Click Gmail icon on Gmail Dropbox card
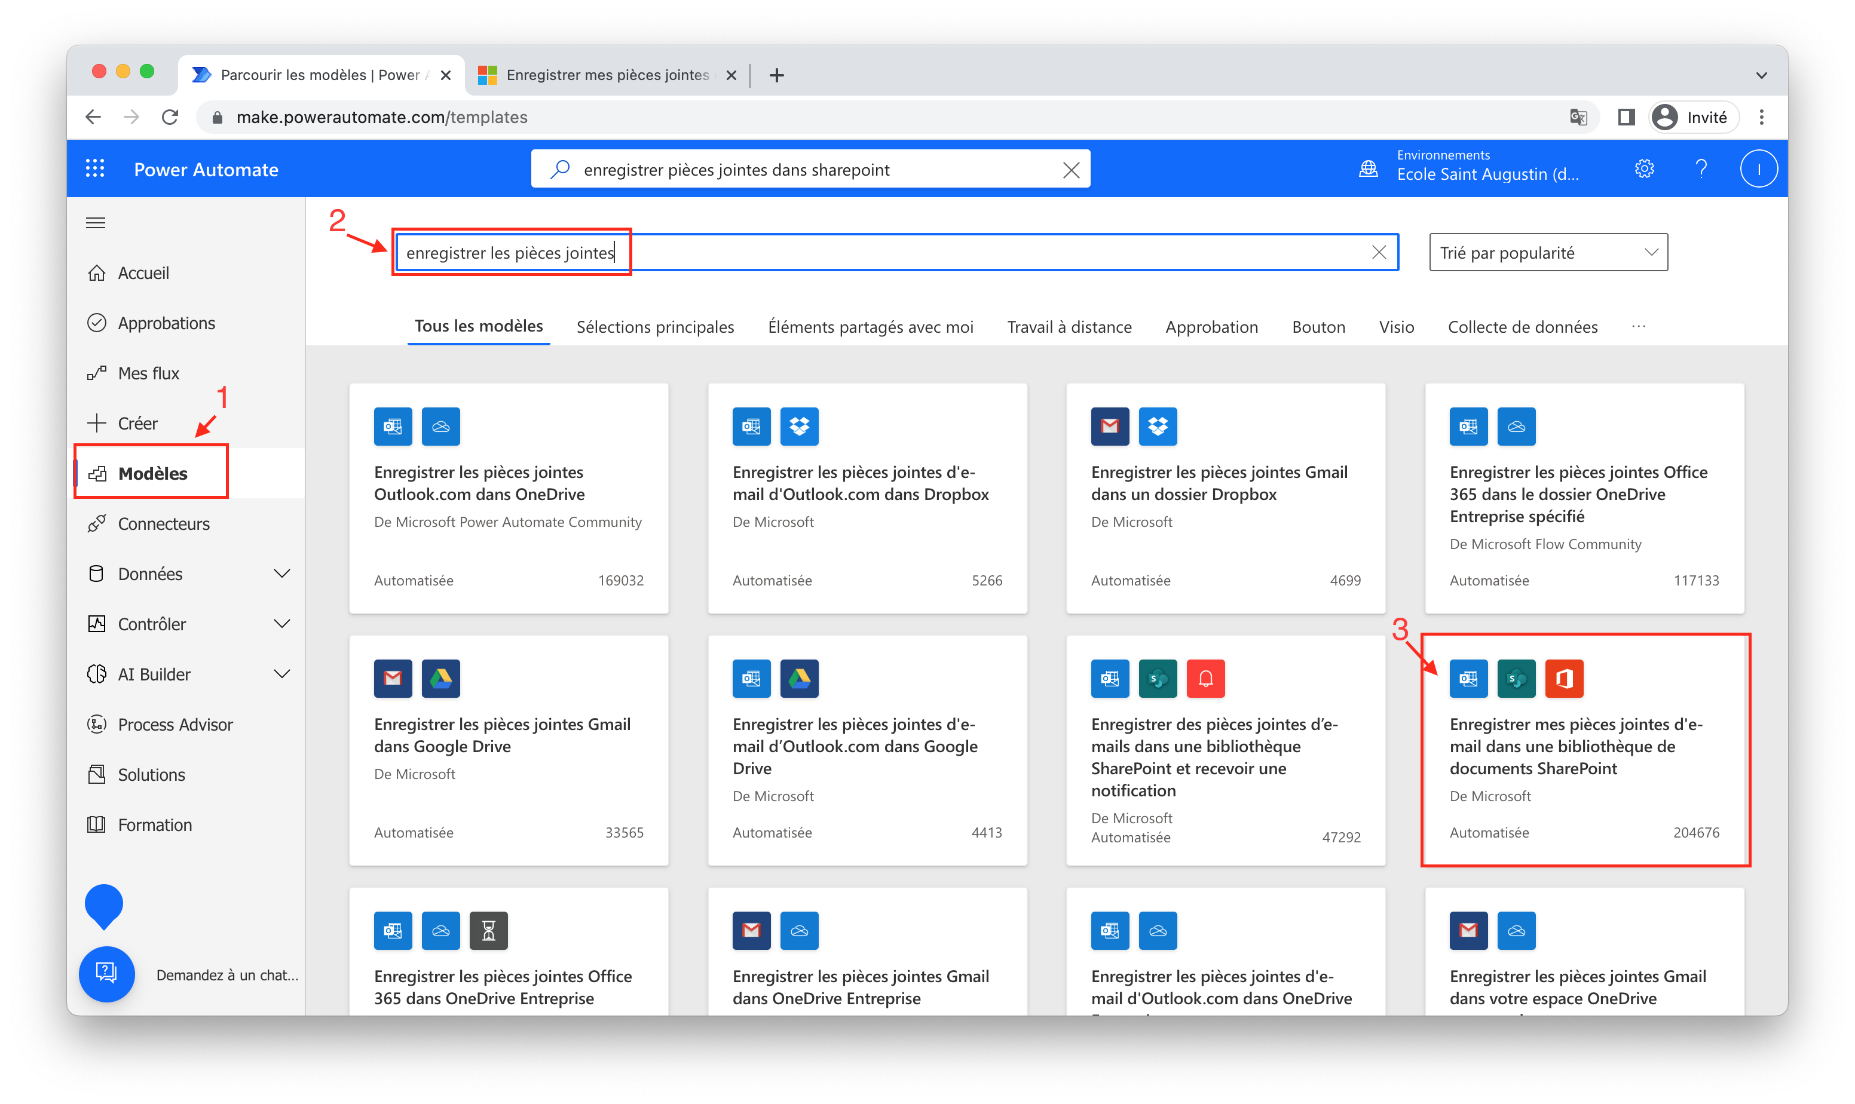The height and width of the screenshot is (1104, 1855). tap(1109, 427)
